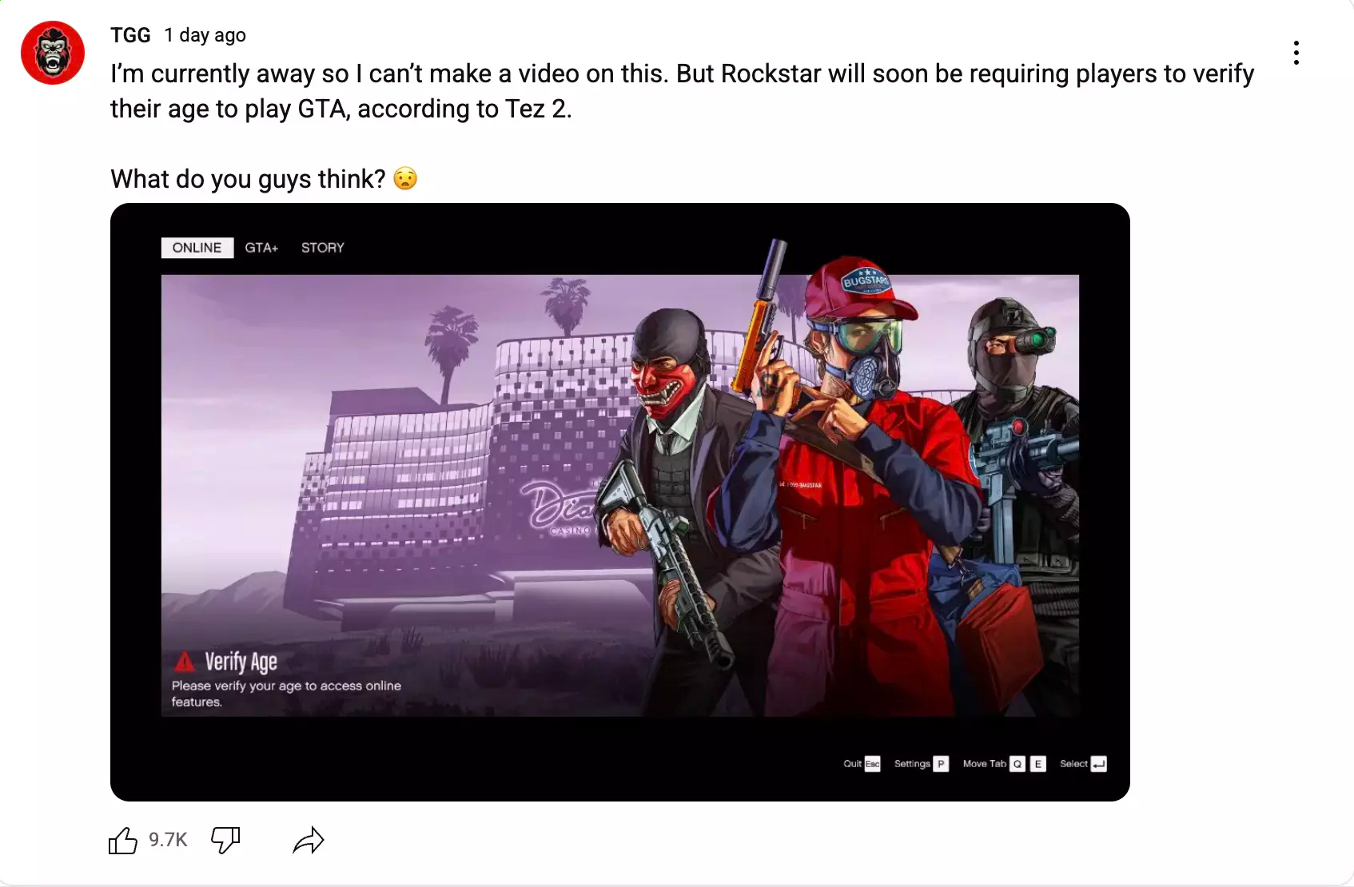1354x887 pixels.
Task: Like the TGG community post
Action: [122, 840]
